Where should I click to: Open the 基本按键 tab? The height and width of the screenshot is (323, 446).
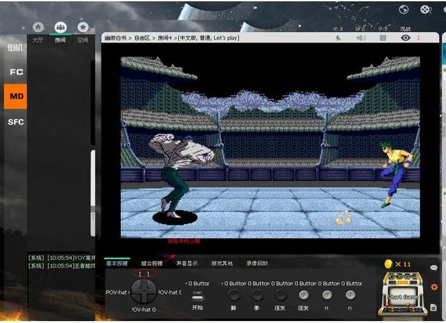[117, 263]
